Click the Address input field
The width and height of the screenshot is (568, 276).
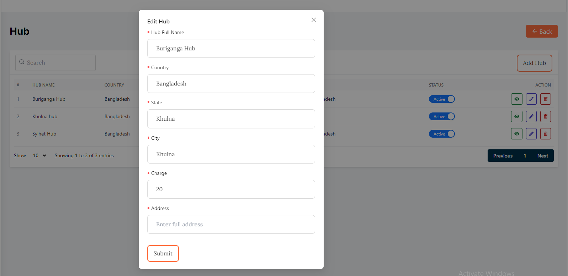[x=231, y=225]
